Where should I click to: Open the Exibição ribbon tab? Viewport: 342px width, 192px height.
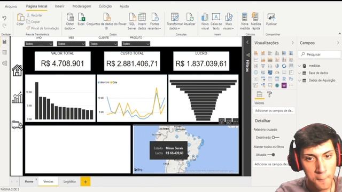point(105,6)
